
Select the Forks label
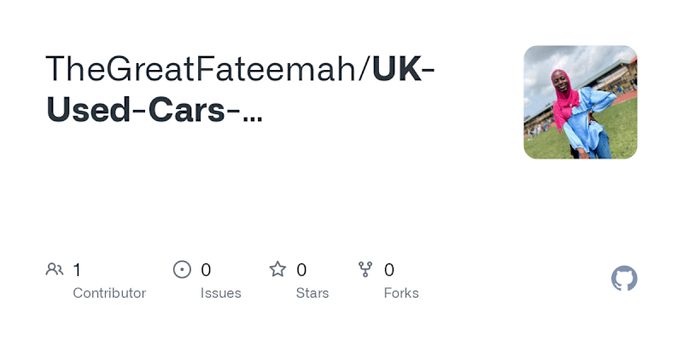pos(401,293)
